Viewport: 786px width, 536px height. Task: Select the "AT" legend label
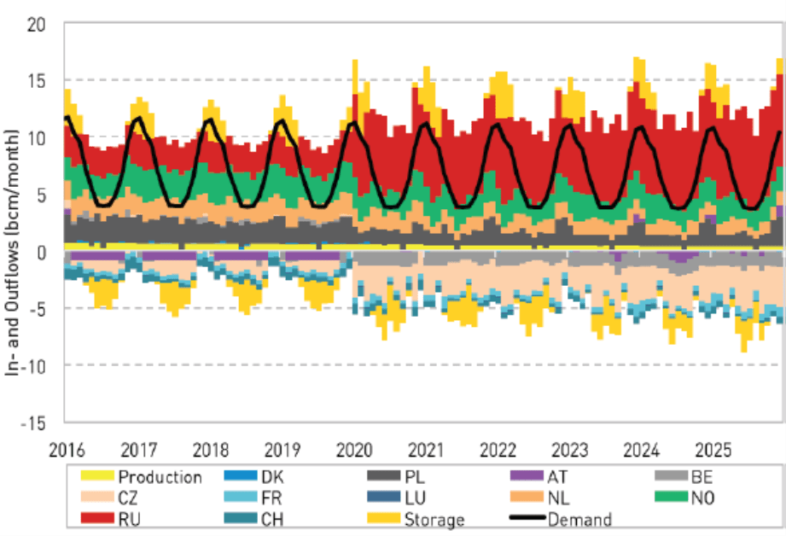coord(557,476)
